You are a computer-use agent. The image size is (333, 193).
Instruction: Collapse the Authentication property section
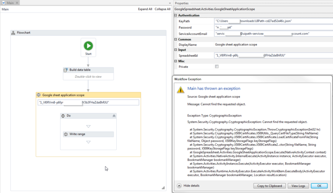[x=176, y=15]
